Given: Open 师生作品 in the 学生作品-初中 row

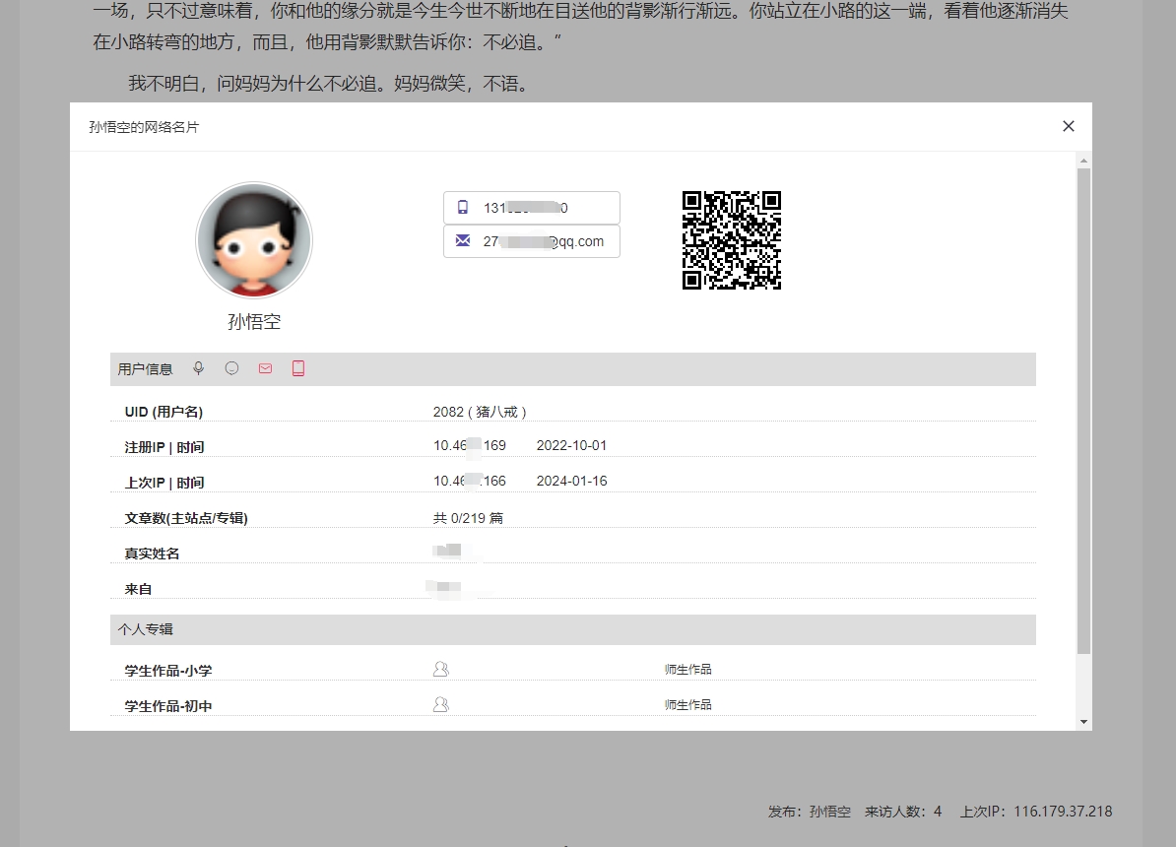Looking at the screenshot, I should coord(687,704).
